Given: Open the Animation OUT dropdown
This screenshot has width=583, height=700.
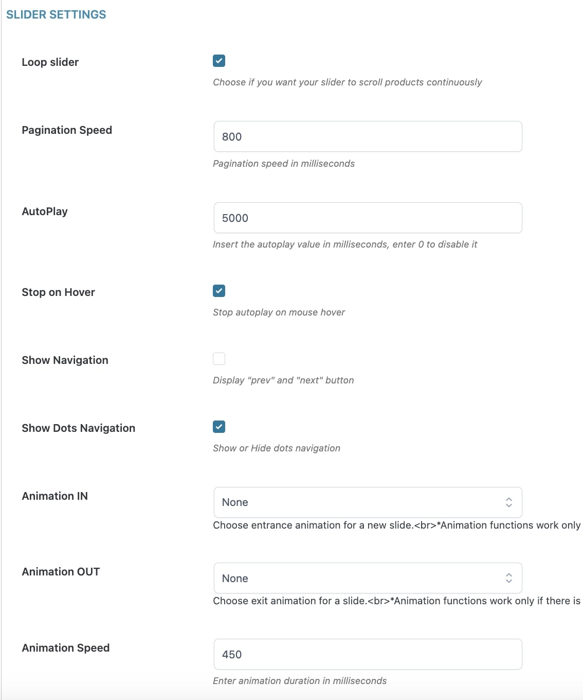Looking at the screenshot, I should pyautogui.click(x=368, y=578).
